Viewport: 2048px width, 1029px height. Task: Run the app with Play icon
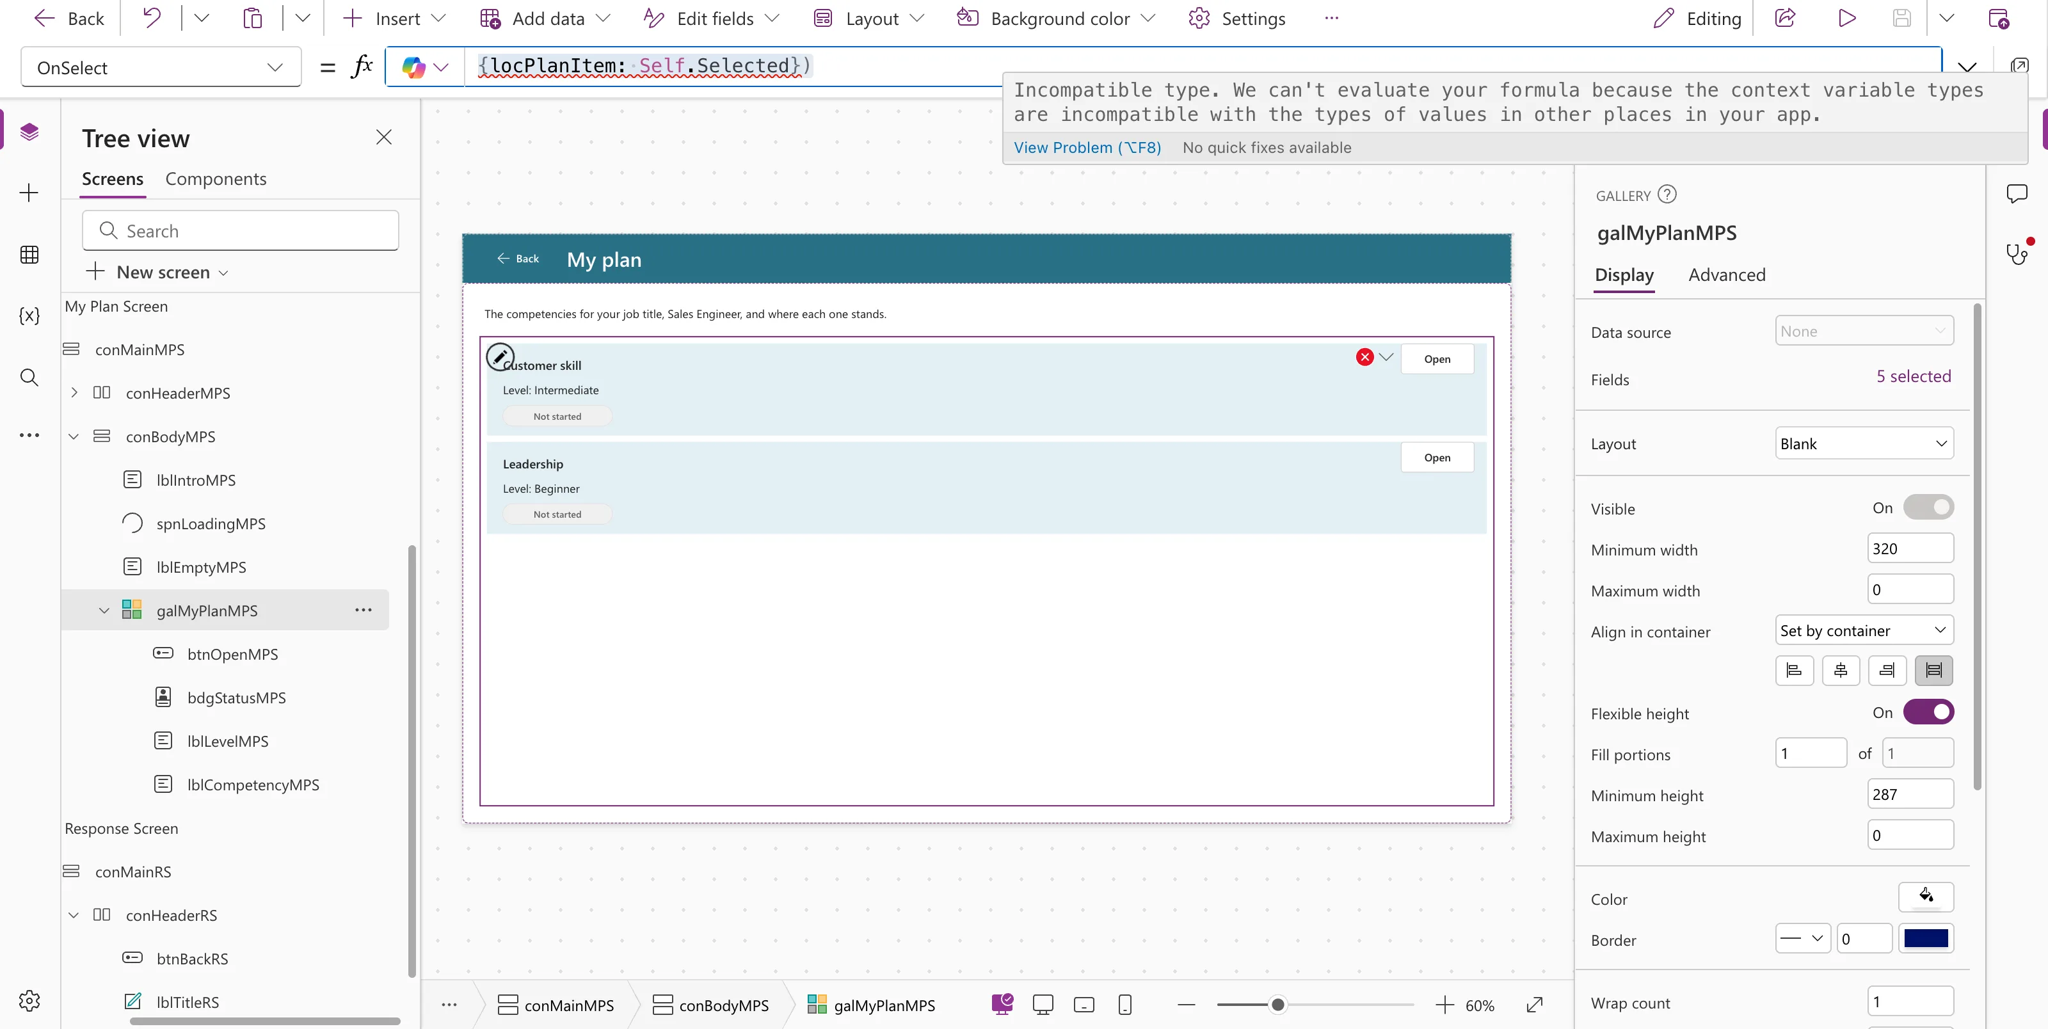click(1847, 19)
